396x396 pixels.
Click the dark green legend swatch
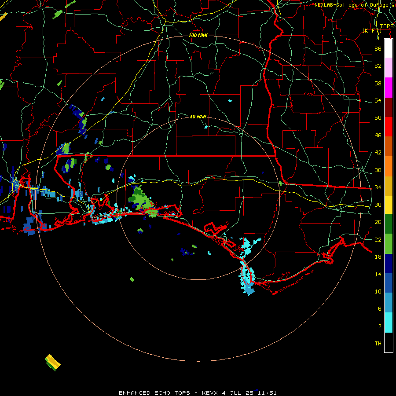(x=389, y=224)
